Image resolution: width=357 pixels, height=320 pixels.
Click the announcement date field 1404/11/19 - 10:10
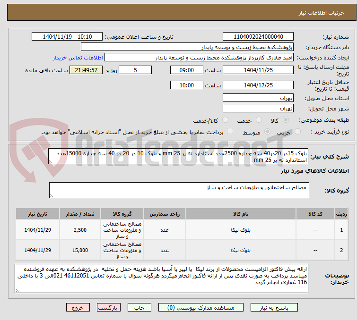point(67,37)
